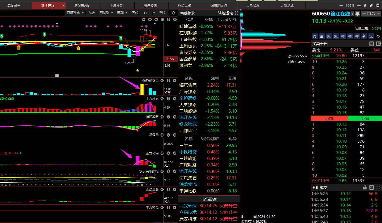Open help for 主力动向 indicator
Image resolution: width=382 pixels, height=223 pixels.
pos(168,153)
